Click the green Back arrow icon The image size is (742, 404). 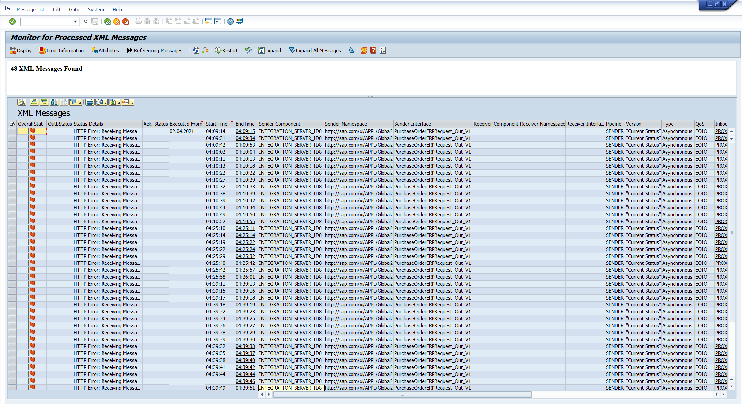pos(107,21)
